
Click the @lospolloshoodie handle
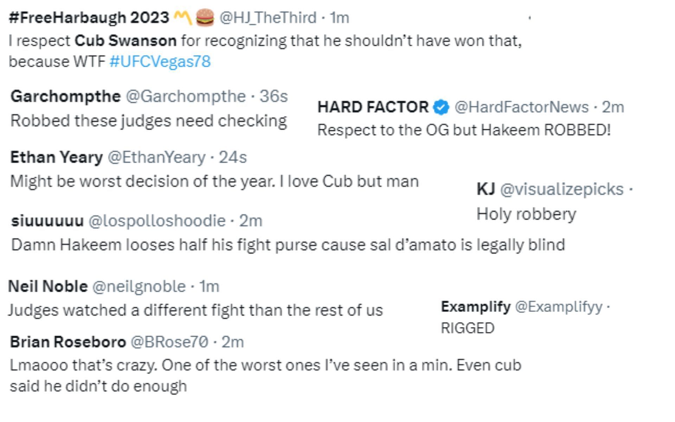point(157,221)
